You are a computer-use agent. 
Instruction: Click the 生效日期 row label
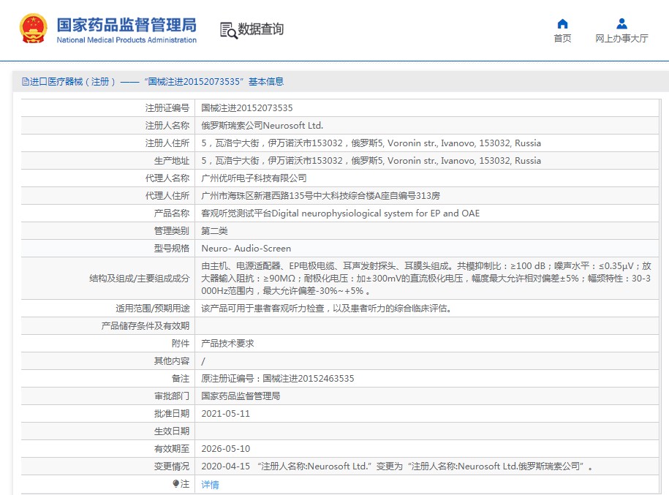(x=172, y=431)
